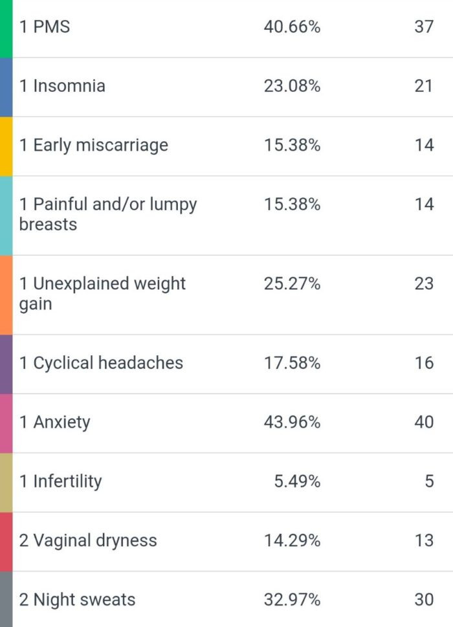The height and width of the screenshot is (627, 453).
Task: Select the gray Night sweats color swatch
Action: (6, 599)
